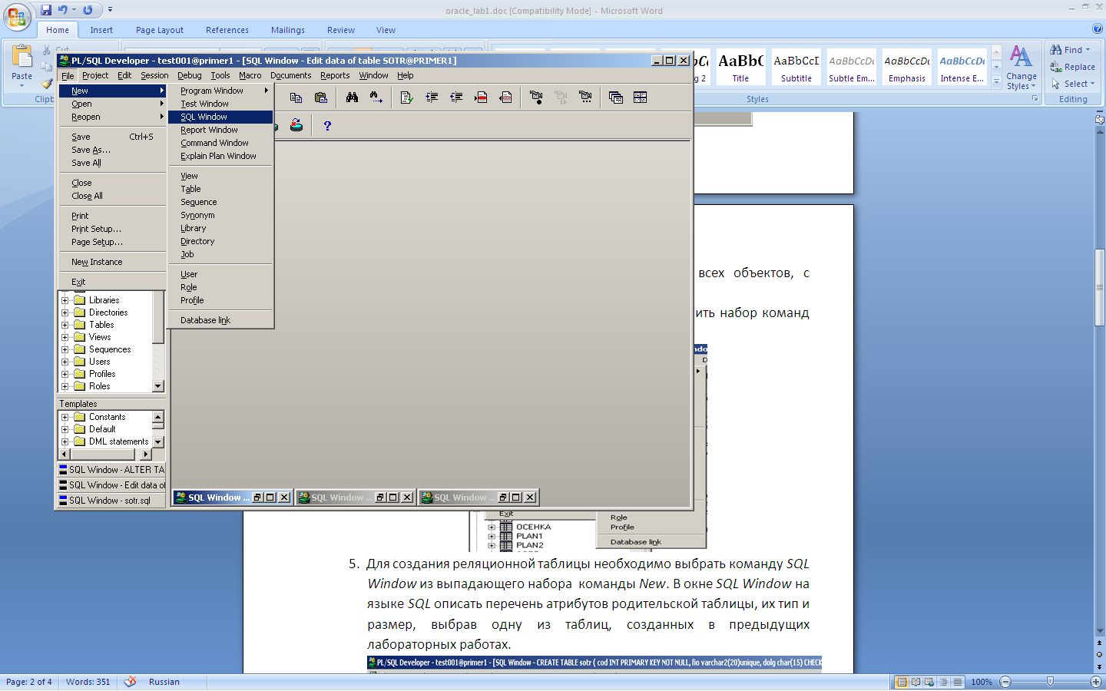
Task: Open Word Help question mark icon
Action: 1098,29
